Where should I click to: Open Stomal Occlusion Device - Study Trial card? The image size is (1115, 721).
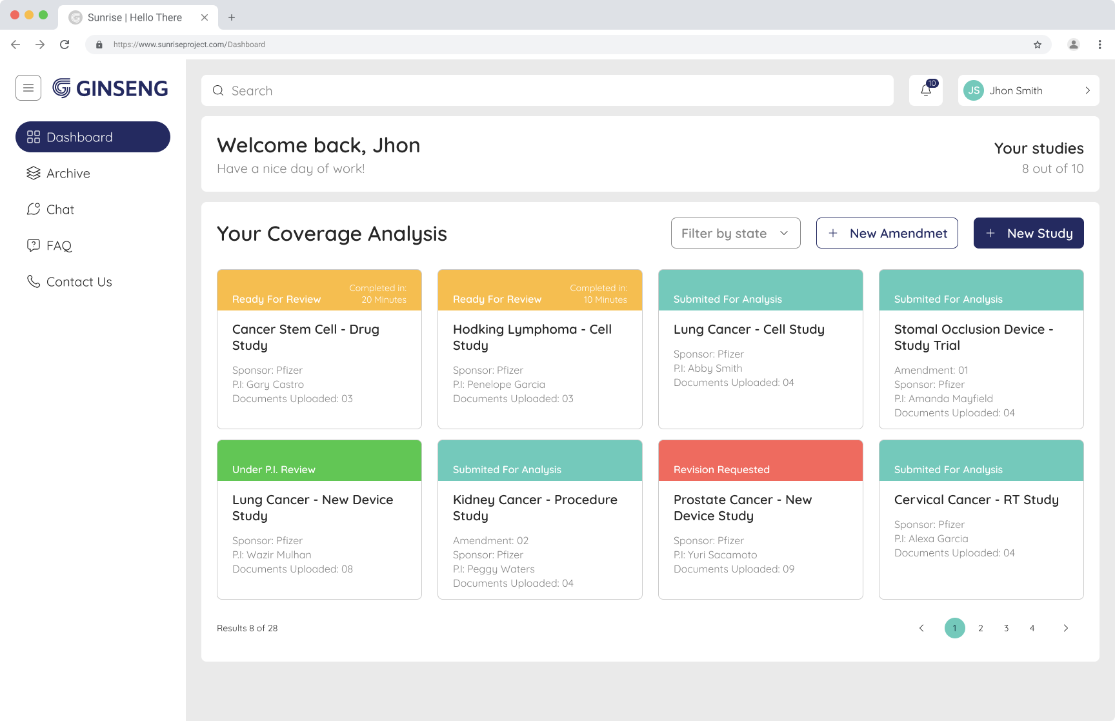(981, 349)
